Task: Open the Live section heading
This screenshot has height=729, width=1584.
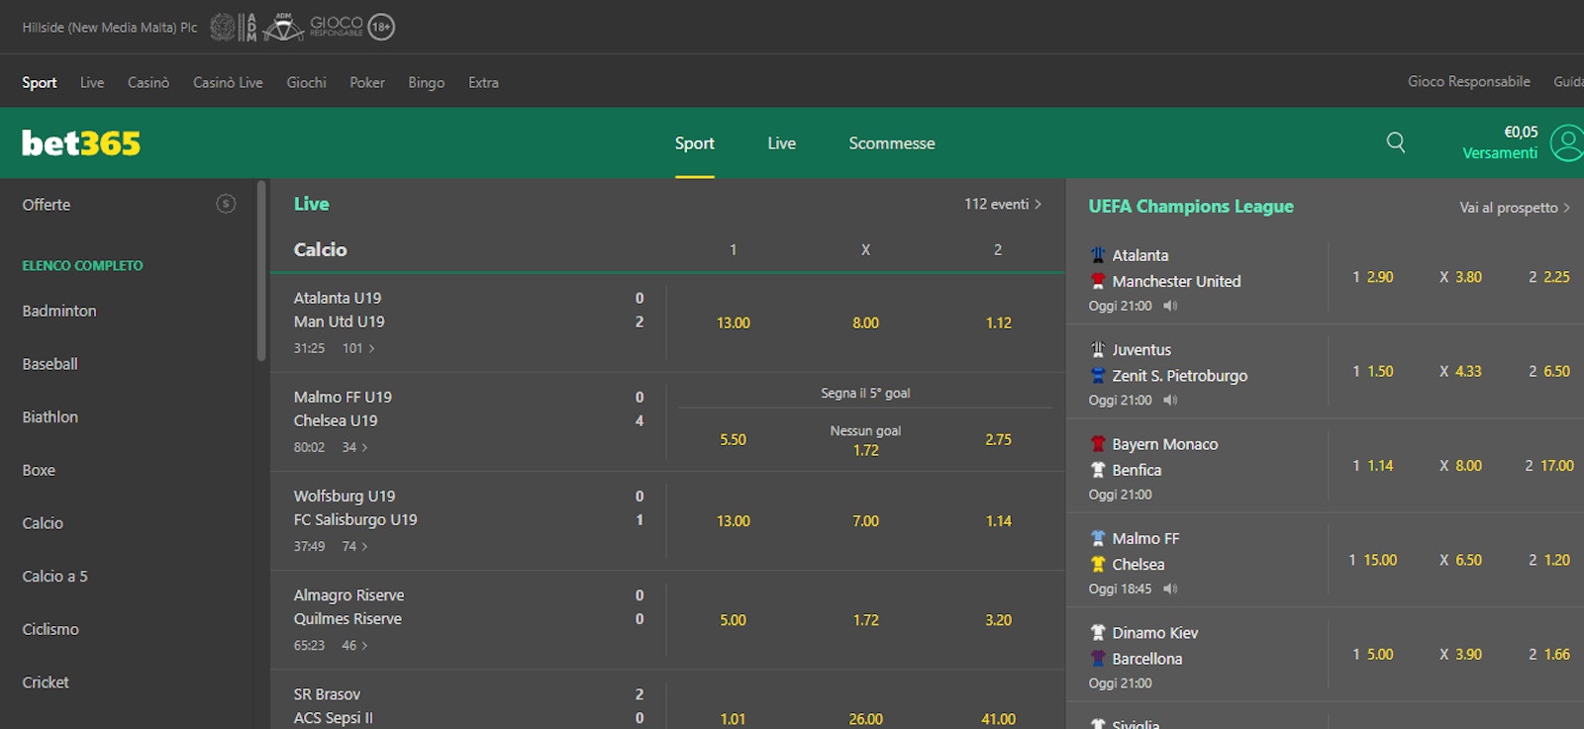Action: [x=311, y=204]
